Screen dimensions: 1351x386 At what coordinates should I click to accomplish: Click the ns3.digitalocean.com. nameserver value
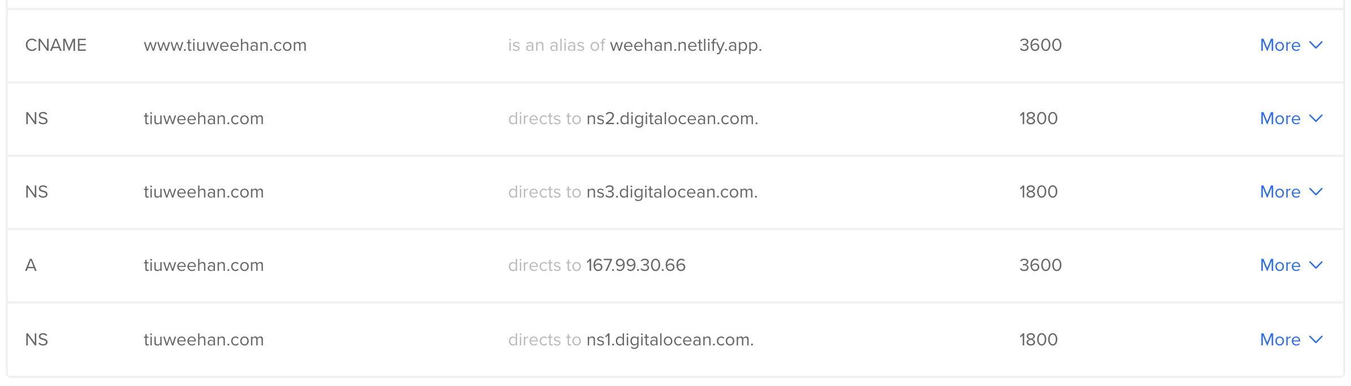point(672,192)
